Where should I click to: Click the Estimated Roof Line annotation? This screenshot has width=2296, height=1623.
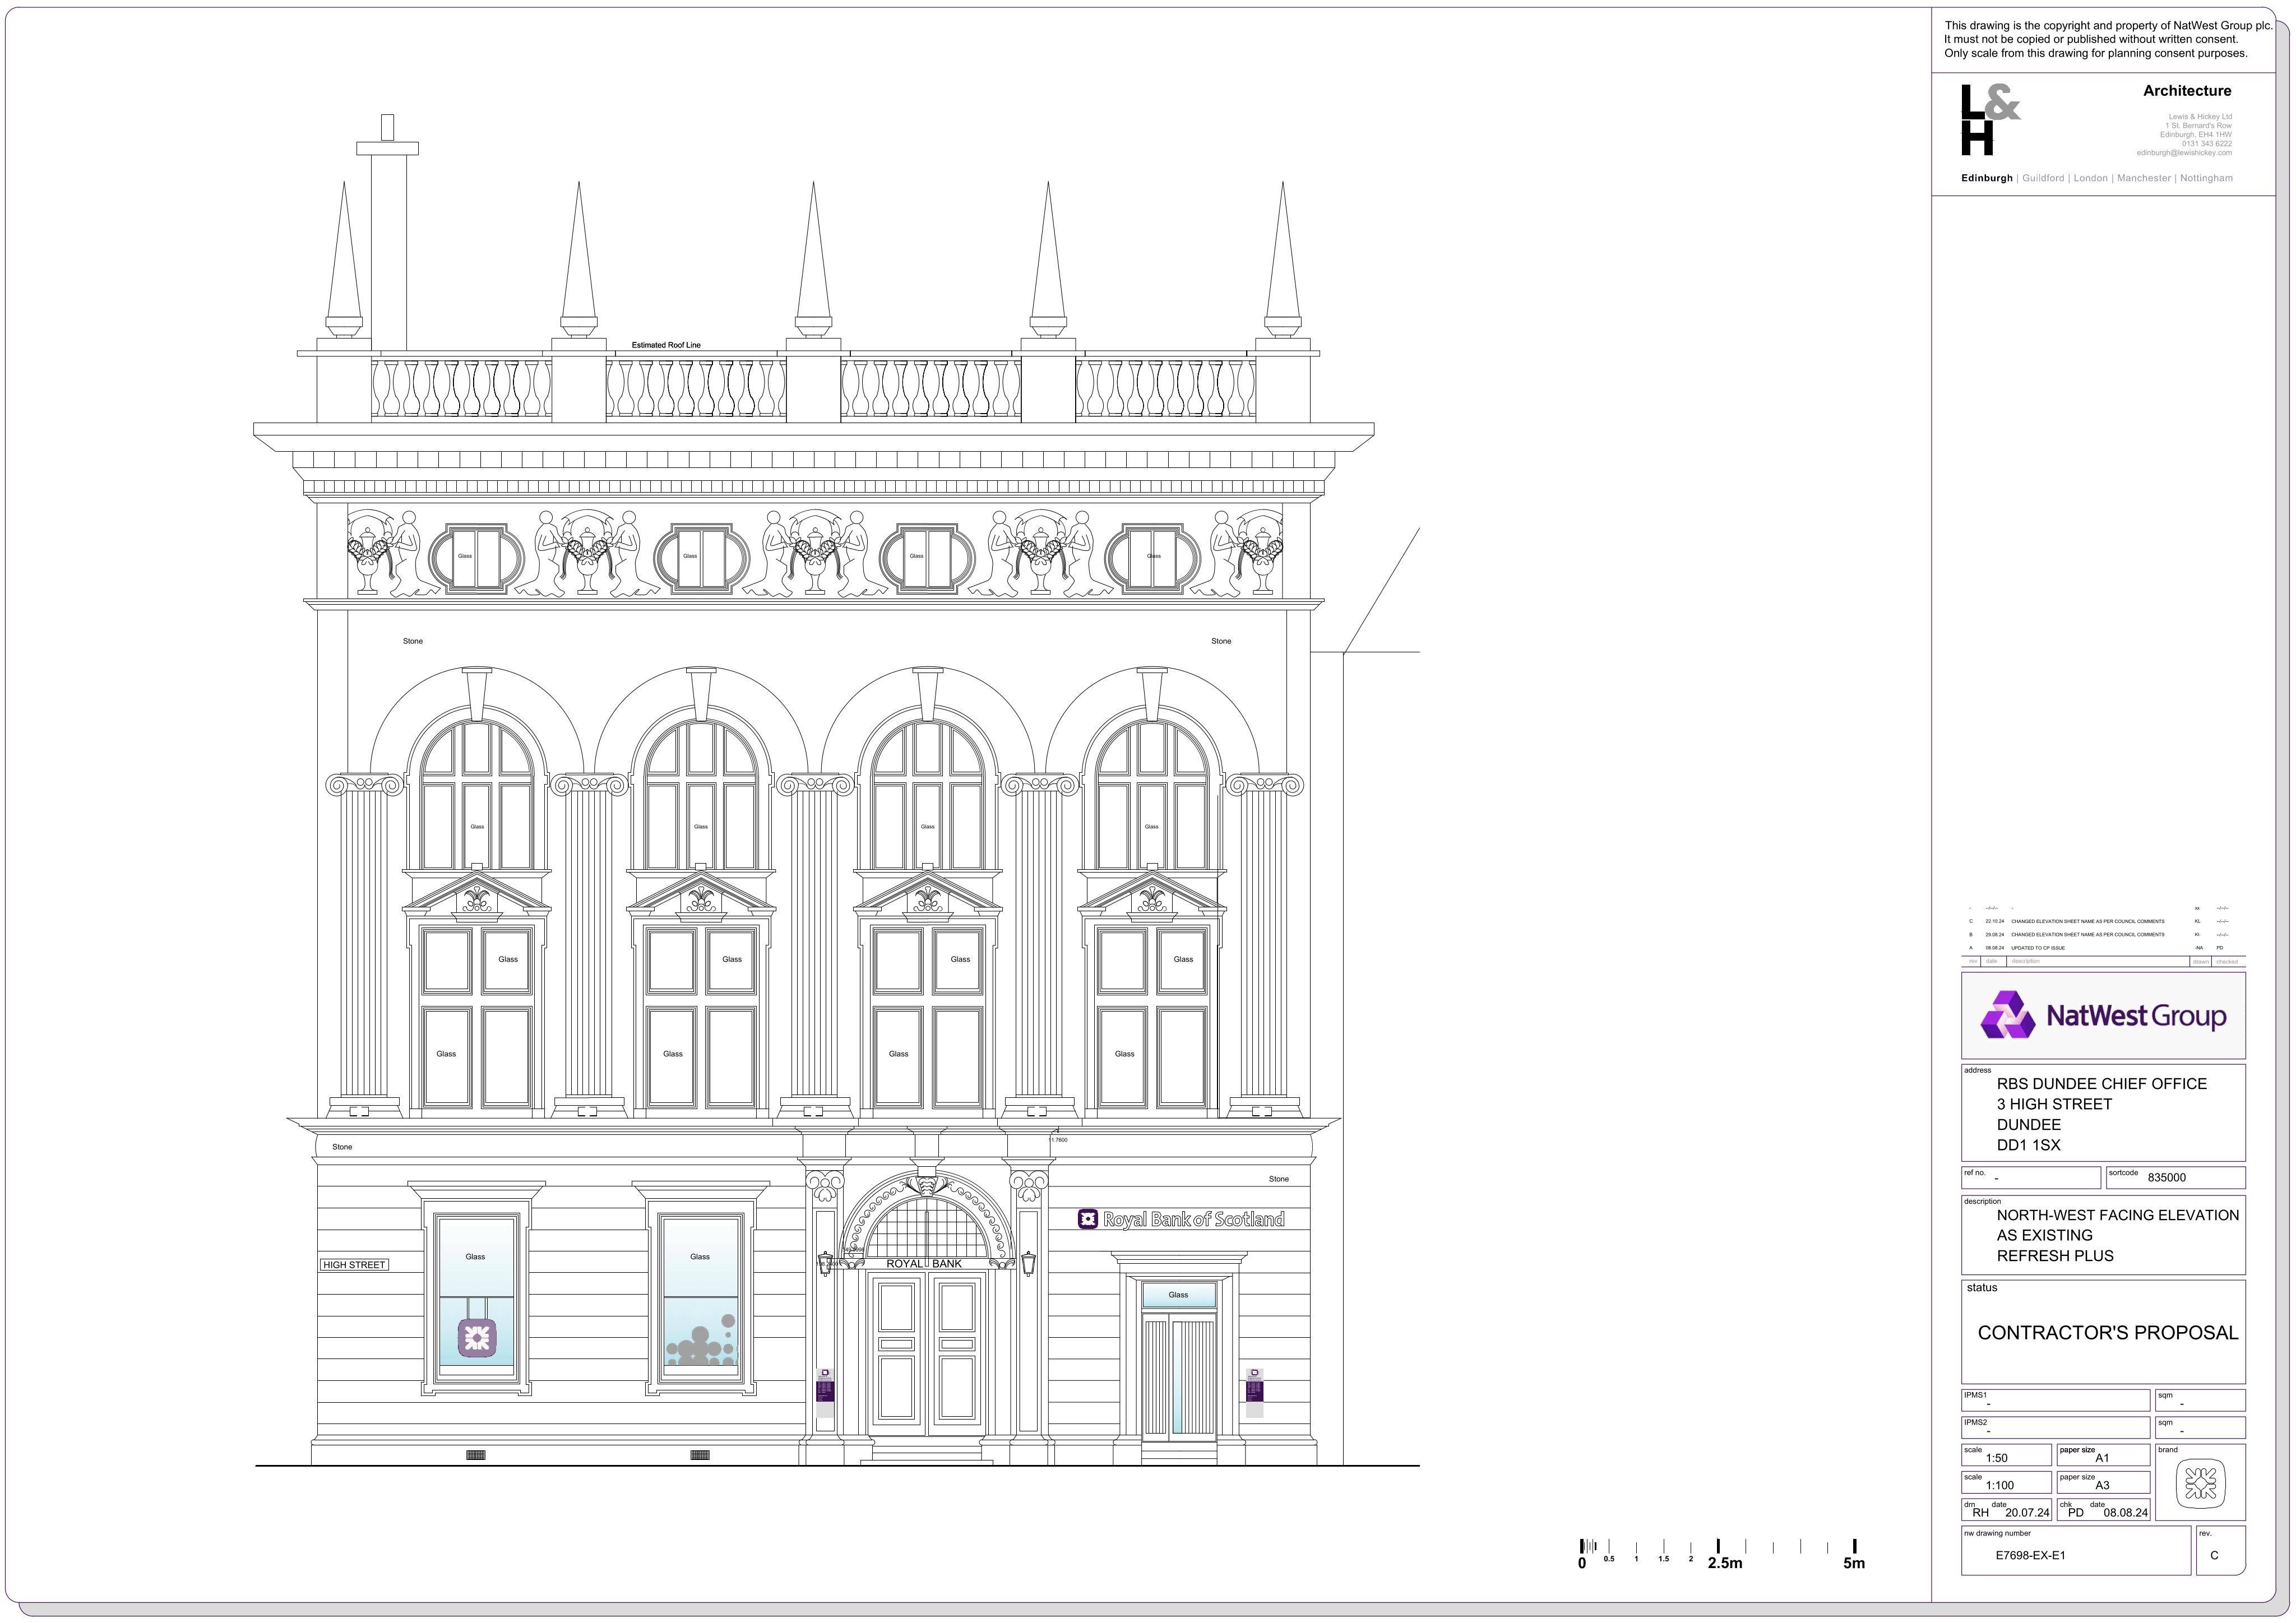[x=666, y=345]
